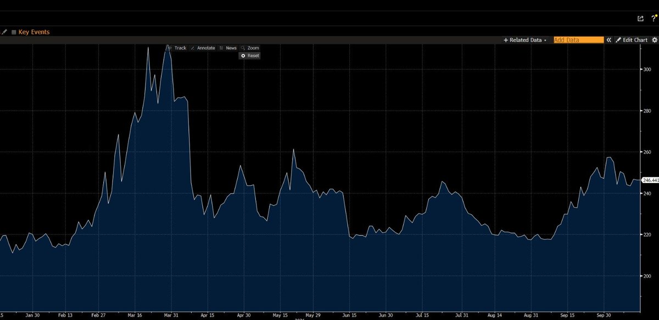This screenshot has width=659, height=320.
Task: Click the Aug 31 date label
Action: (x=530, y=316)
